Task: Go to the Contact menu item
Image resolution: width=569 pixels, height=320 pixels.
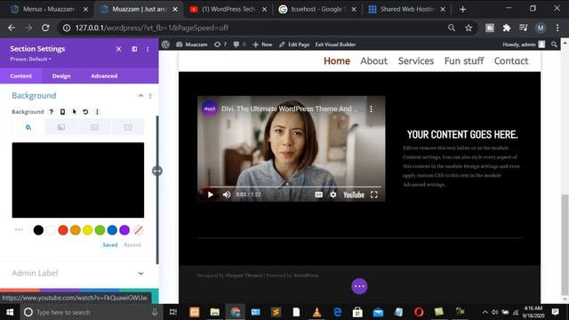Action: [511, 61]
